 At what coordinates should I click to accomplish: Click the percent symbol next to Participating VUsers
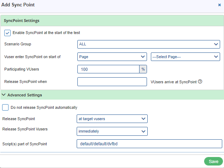[143, 69]
